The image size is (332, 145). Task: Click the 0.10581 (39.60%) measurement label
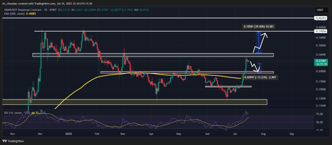click(259, 27)
